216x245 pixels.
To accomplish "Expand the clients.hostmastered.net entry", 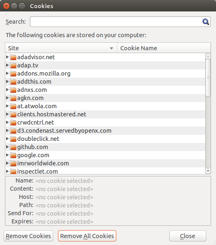I will tap(7, 114).
